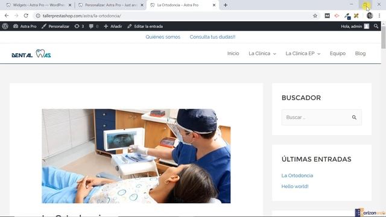The height and width of the screenshot is (217, 386).
Task: Click the admin bar search magnifier
Action: point(376,26)
